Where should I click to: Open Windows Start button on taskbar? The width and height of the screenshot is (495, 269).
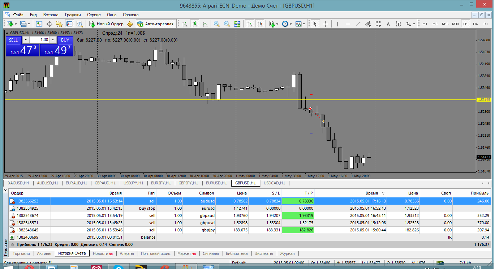(8, 267)
